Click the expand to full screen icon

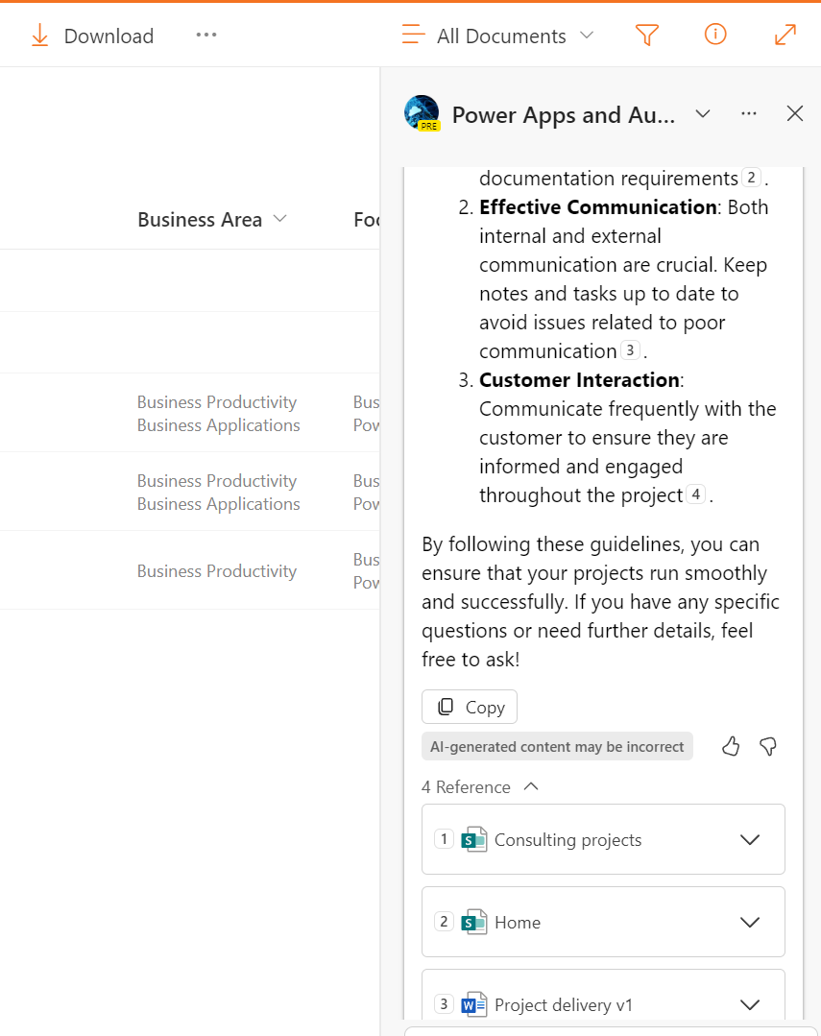785,36
